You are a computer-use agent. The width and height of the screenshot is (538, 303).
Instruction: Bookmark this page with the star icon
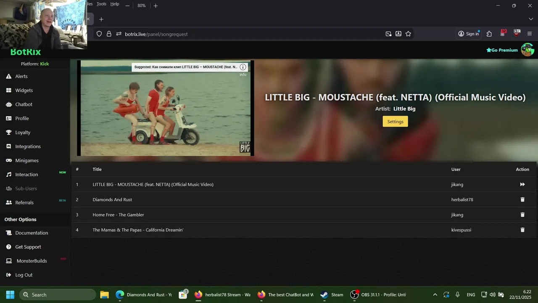tap(408, 34)
